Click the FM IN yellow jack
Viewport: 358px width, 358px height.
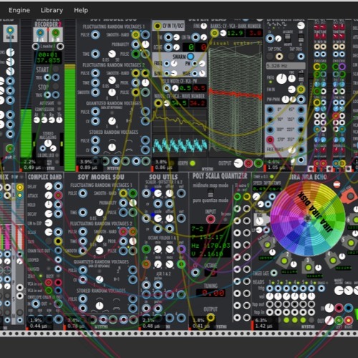301,89
